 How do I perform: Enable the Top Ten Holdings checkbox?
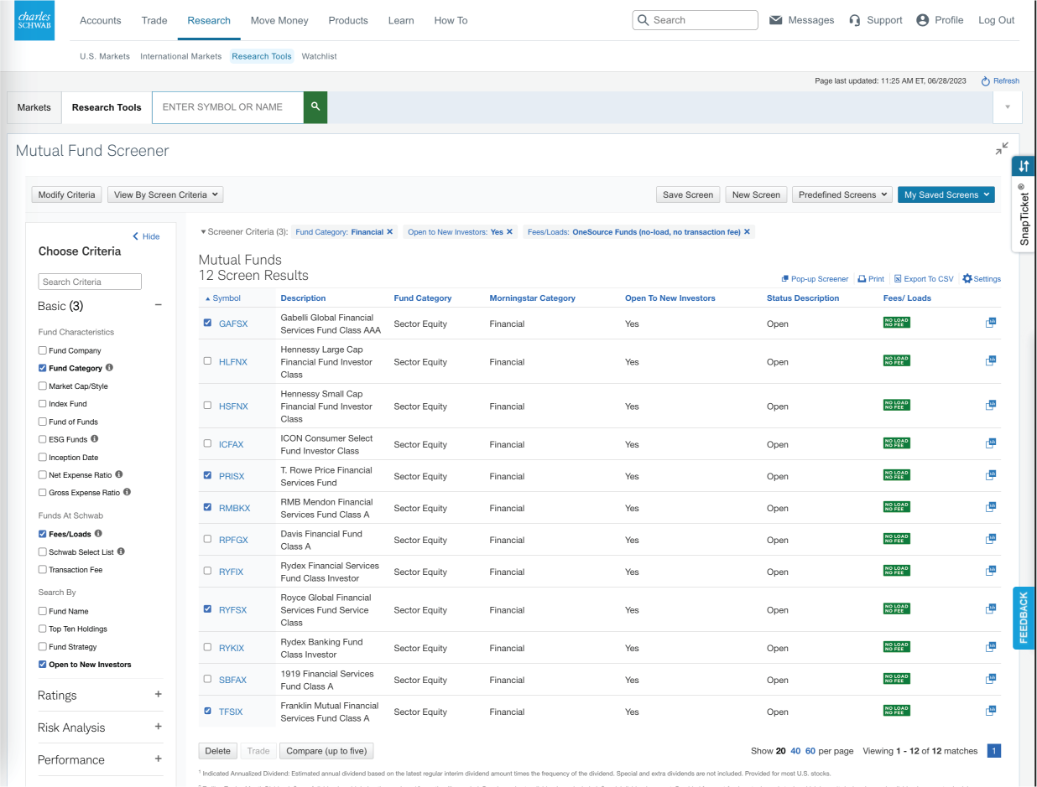(43, 629)
